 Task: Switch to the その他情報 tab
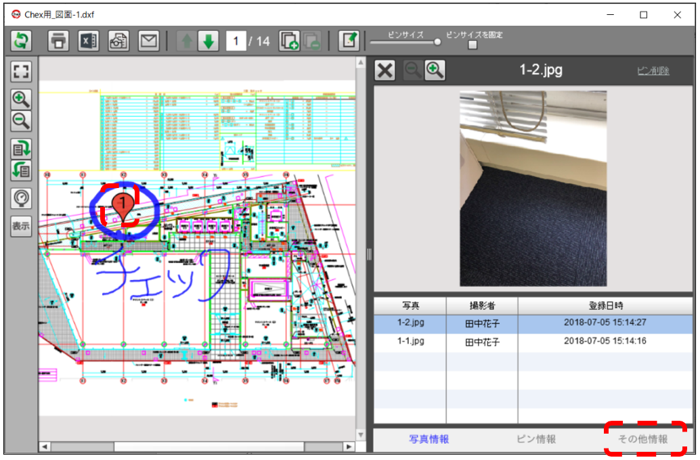(643, 439)
